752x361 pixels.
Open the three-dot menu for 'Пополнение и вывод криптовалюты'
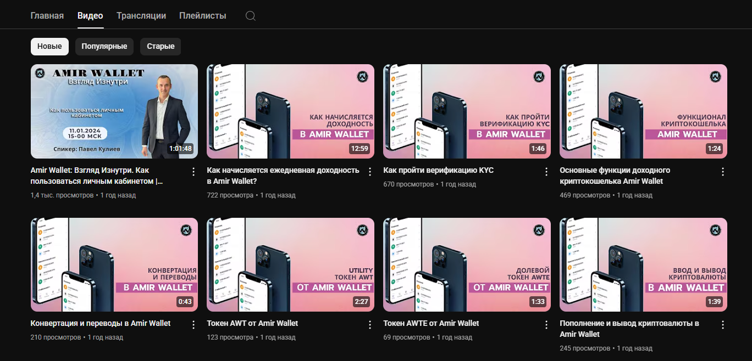point(722,325)
